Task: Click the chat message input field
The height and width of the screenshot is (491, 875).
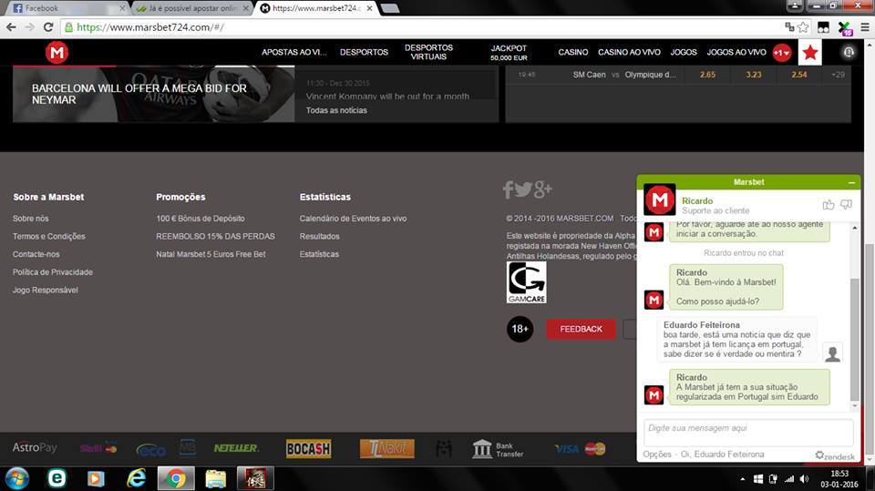Action: (748, 431)
